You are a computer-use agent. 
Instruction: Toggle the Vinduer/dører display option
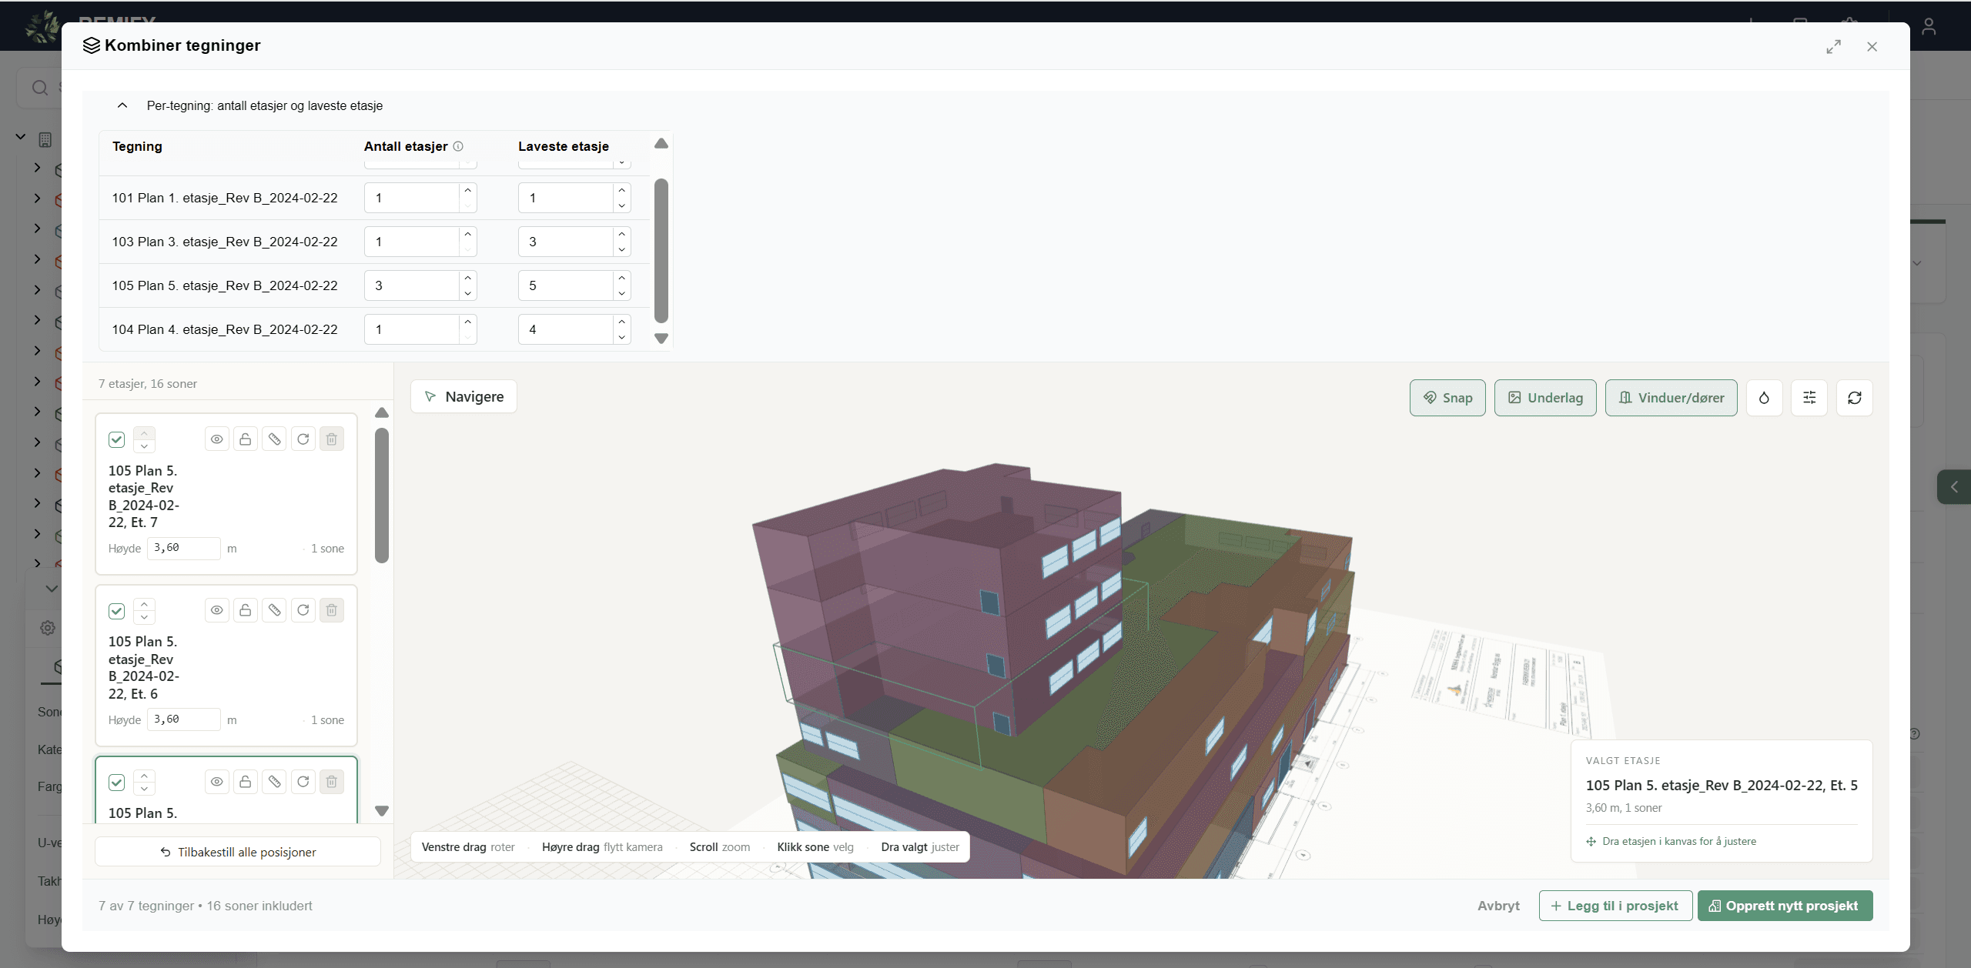(x=1671, y=398)
